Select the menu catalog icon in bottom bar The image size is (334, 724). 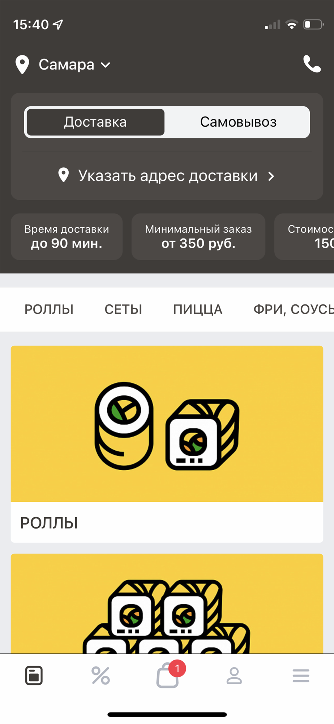click(x=34, y=675)
